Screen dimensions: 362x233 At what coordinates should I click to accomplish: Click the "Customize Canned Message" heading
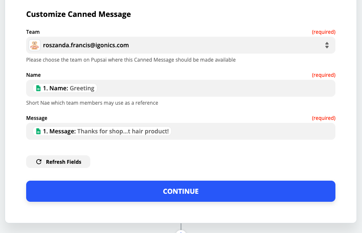(x=78, y=14)
